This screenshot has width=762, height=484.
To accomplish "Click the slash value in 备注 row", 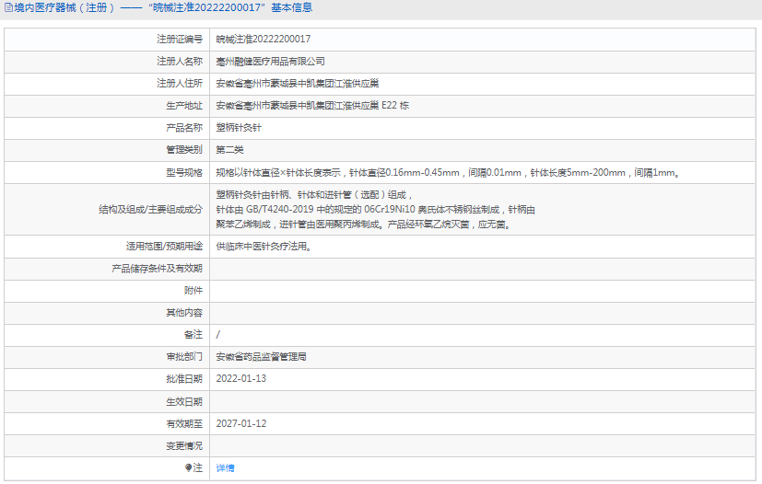I will pyautogui.click(x=217, y=335).
